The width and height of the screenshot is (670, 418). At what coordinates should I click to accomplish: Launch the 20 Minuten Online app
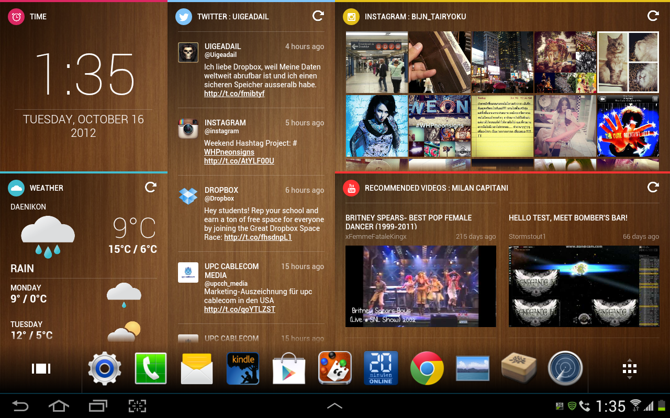381,368
